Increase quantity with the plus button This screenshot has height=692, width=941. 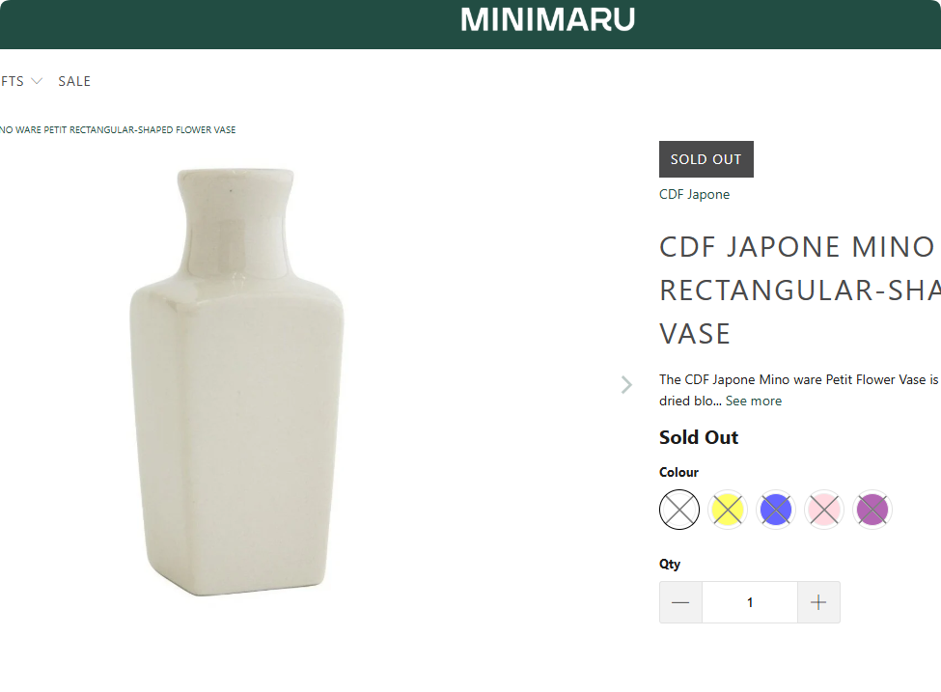[x=818, y=602]
